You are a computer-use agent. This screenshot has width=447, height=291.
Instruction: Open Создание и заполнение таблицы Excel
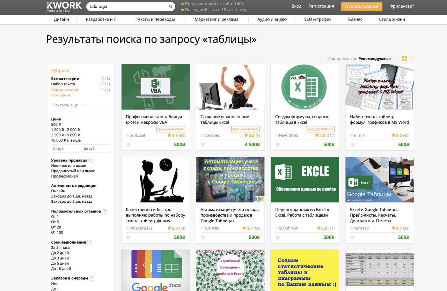point(225,120)
